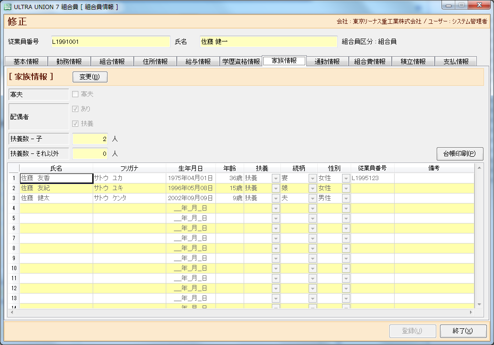Click furigana cell サトウ ケンタ
This screenshot has width=494, height=345.
[129, 198]
